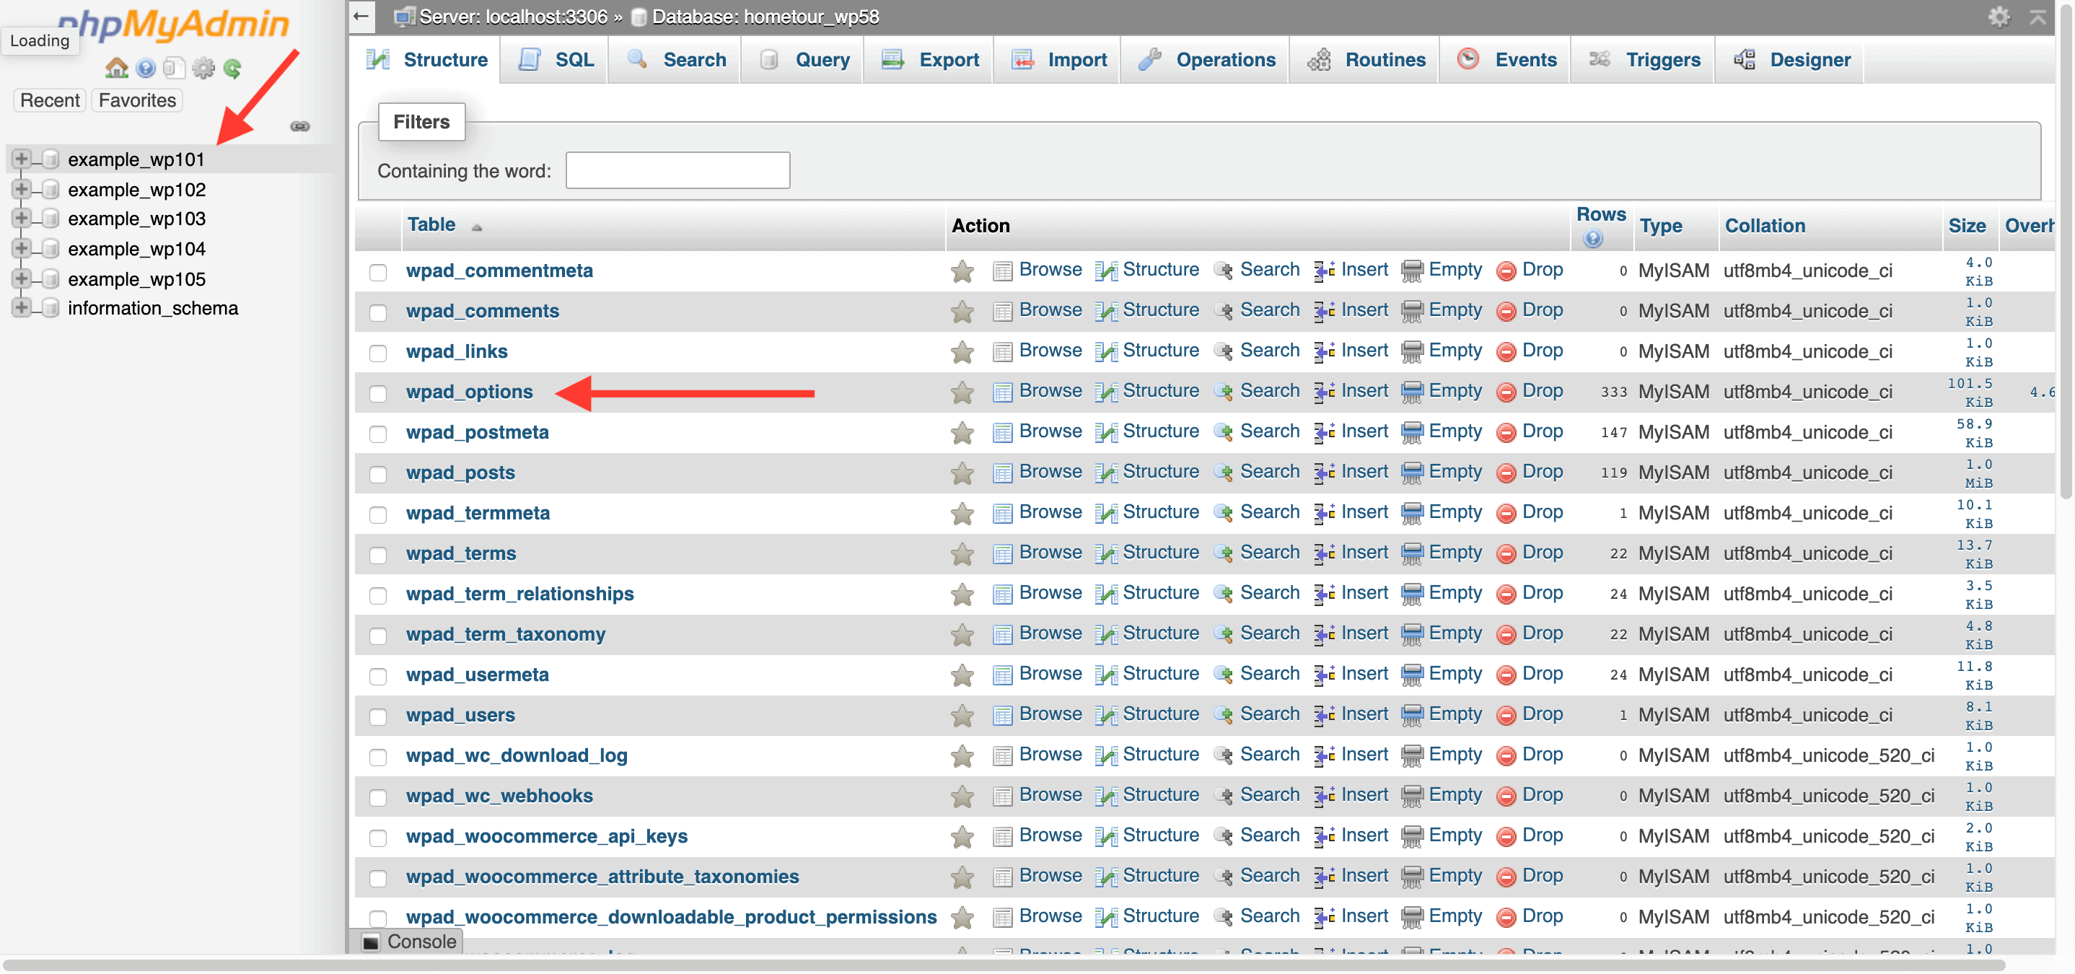Select the wpad_users table checkbox
This screenshot has height=974, width=2075.
tap(379, 716)
